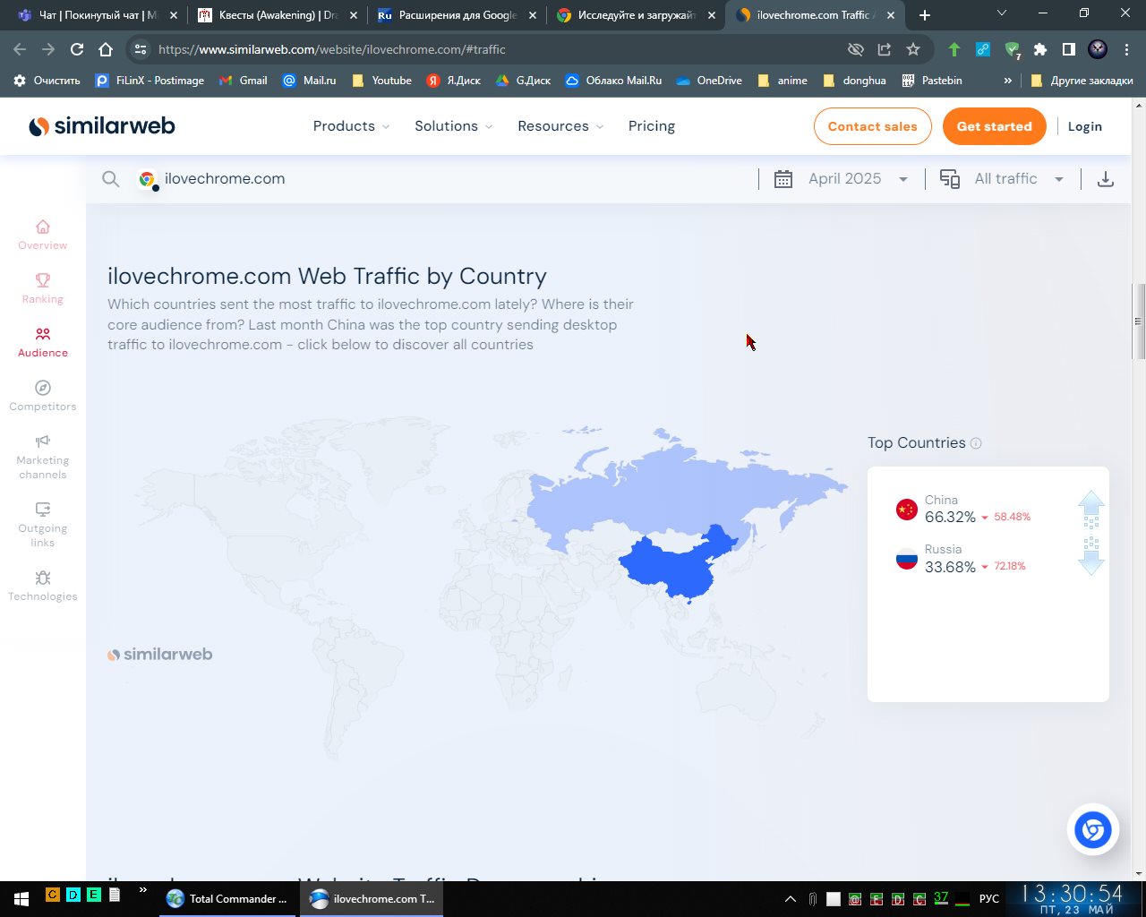Toggle the browser side panel
This screenshot has height=917, width=1146.
coord(1069,49)
